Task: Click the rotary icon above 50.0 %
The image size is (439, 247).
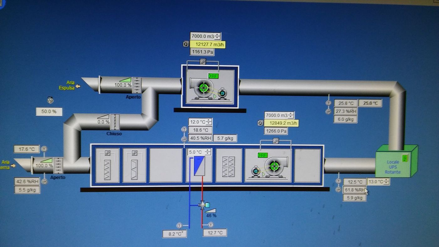Action: 50,100
